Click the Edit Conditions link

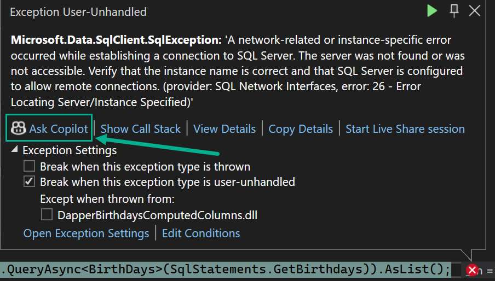[201, 233]
